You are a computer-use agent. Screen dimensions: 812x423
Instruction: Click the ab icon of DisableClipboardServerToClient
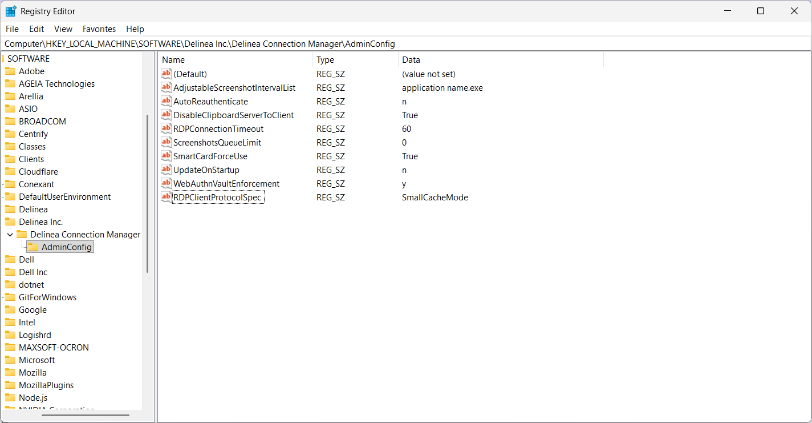click(x=167, y=115)
